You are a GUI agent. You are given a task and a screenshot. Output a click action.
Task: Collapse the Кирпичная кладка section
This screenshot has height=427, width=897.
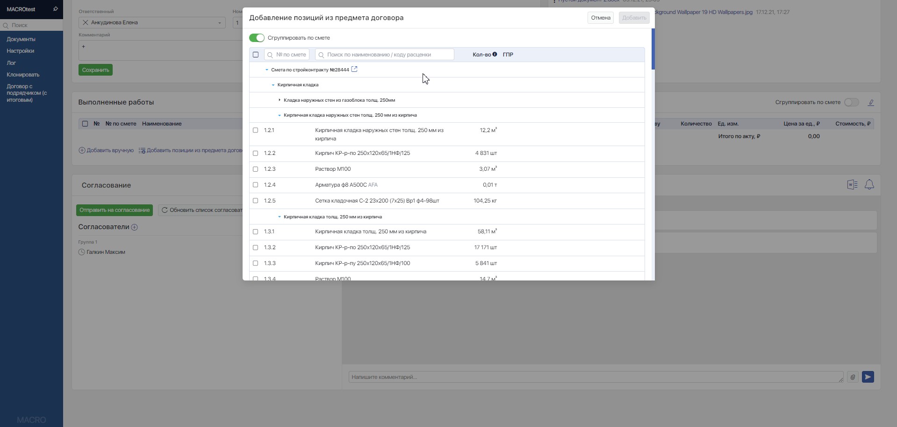273,85
